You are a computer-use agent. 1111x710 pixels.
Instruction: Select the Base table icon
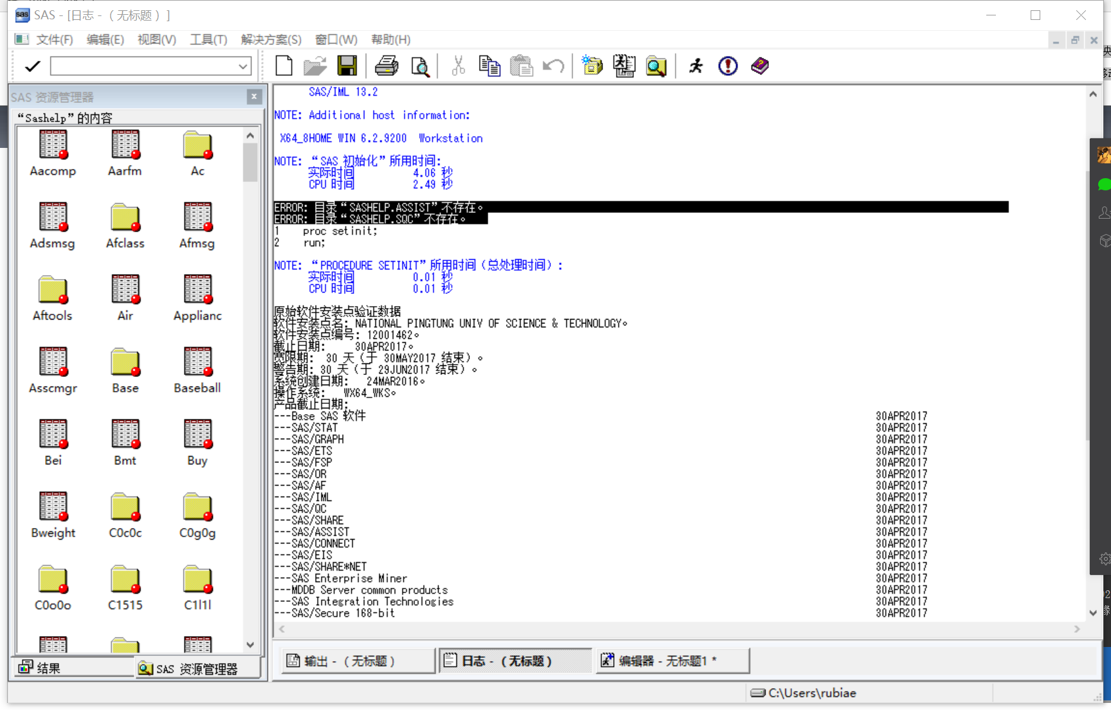125,362
